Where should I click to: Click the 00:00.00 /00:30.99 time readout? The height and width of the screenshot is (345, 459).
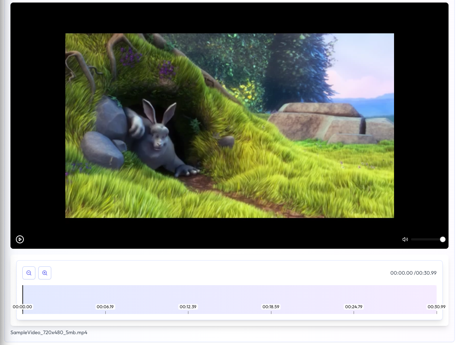click(x=413, y=273)
